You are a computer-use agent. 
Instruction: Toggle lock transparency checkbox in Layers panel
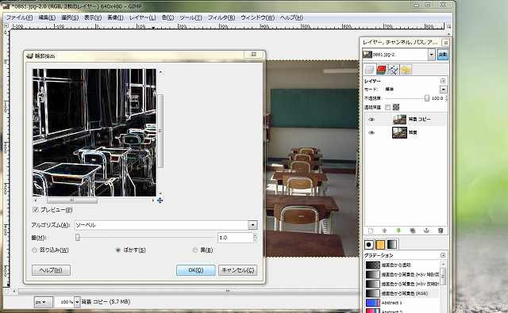[388, 107]
